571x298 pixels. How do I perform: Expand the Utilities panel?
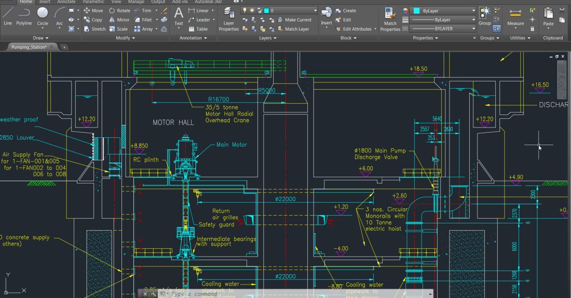(x=520, y=38)
